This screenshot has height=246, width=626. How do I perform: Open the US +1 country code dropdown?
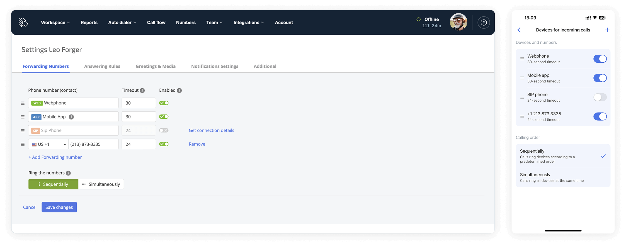tap(48, 144)
